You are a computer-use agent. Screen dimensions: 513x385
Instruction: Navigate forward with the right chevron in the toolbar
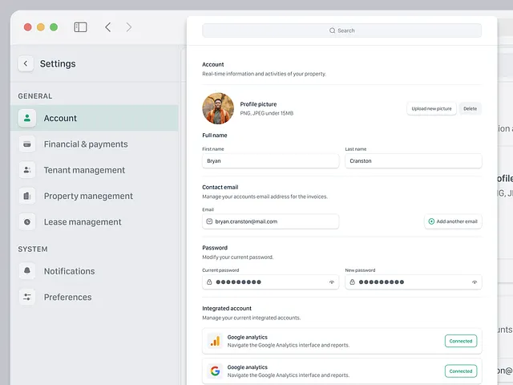pyautogui.click(x=129, y=27)
